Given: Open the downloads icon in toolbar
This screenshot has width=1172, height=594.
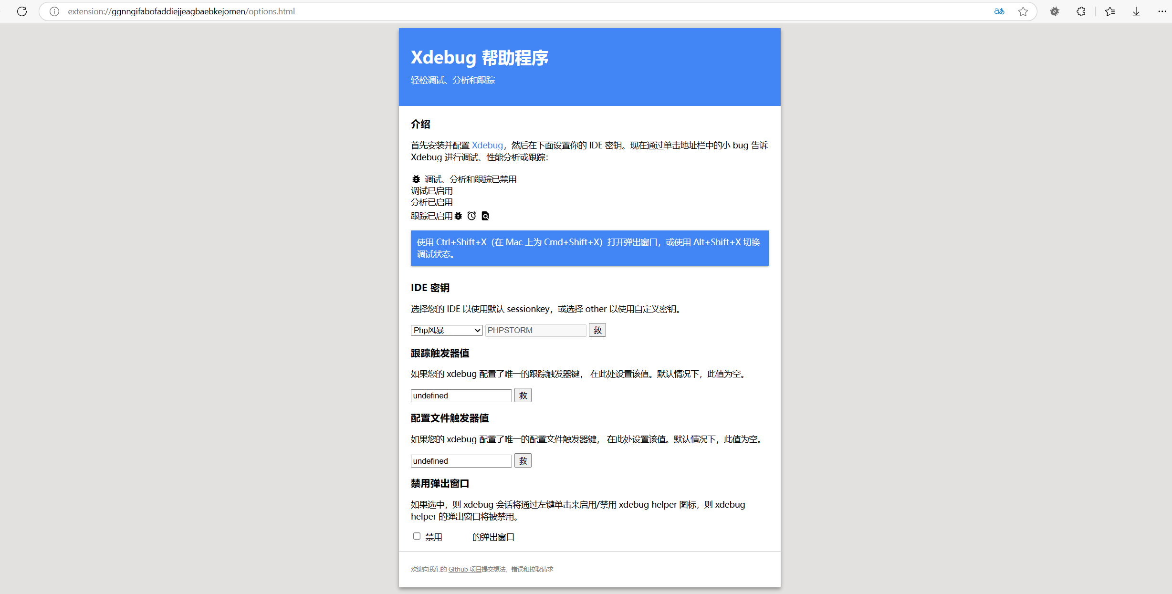Looking at the screenshot, I should [x=1136, y=11].
